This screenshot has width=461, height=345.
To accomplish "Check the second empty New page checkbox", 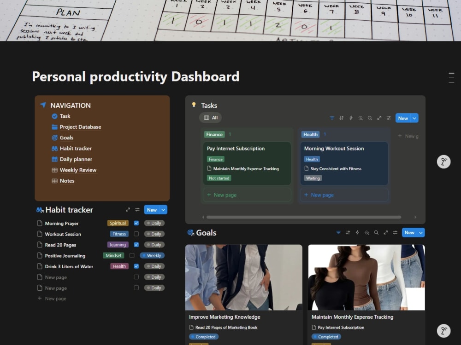I will tap(136, 288).
